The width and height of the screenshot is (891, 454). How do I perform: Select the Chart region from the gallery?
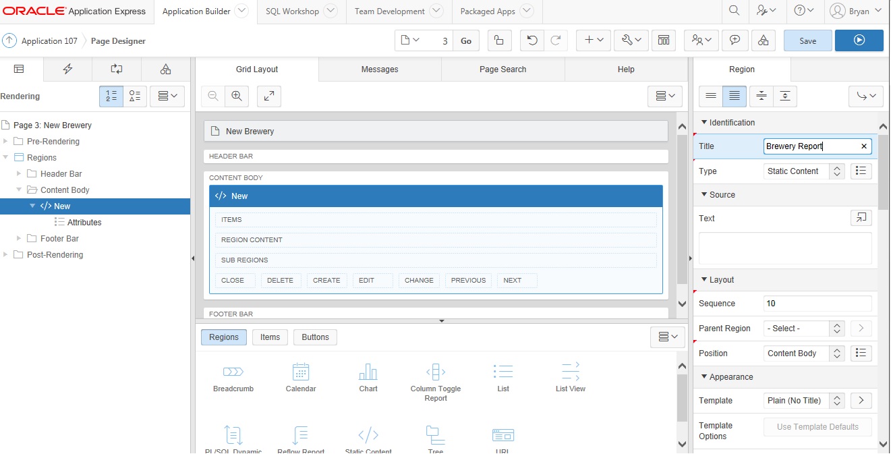point(368,376)
